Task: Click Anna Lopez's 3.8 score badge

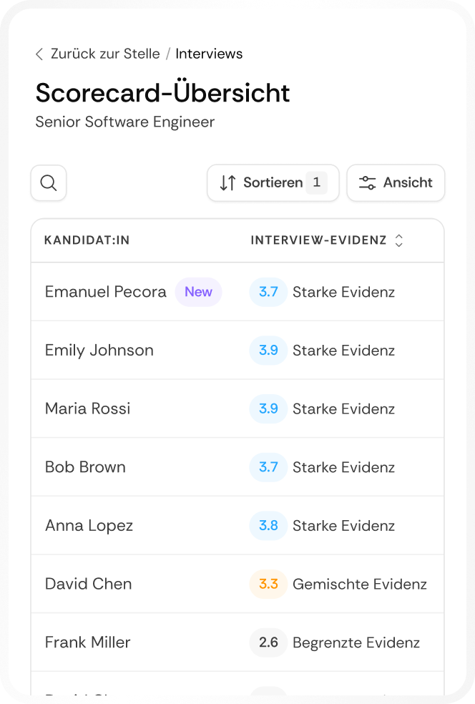Action: click(x=268, y=525)
